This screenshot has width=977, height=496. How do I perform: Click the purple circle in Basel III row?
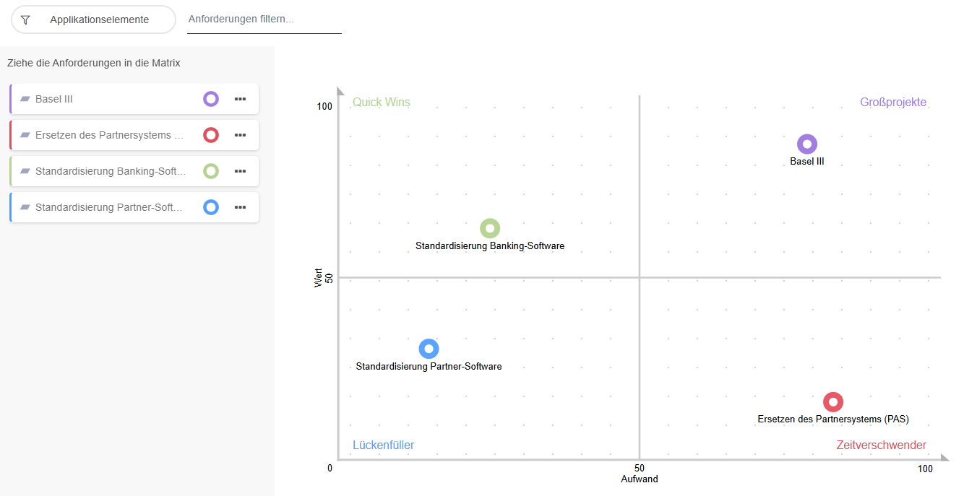pyautogui.click(x=211, y=99)
